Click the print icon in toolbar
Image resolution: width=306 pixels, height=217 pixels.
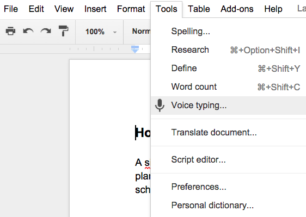tap(10, 31)
